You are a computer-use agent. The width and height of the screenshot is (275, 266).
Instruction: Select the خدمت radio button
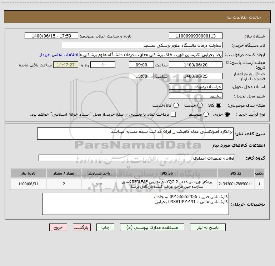click(x=200, y=105)
